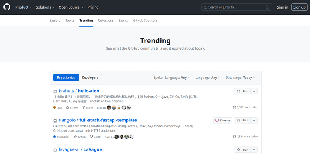310x154 pixels.
Task: Go to the GitHub Sponsors tab
Action: pos(145,21)
